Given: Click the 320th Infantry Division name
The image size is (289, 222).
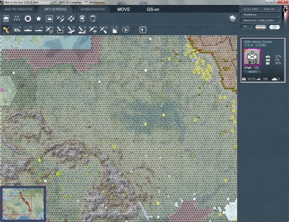Looking at the screenshot, I should click(x=258, y=42).
